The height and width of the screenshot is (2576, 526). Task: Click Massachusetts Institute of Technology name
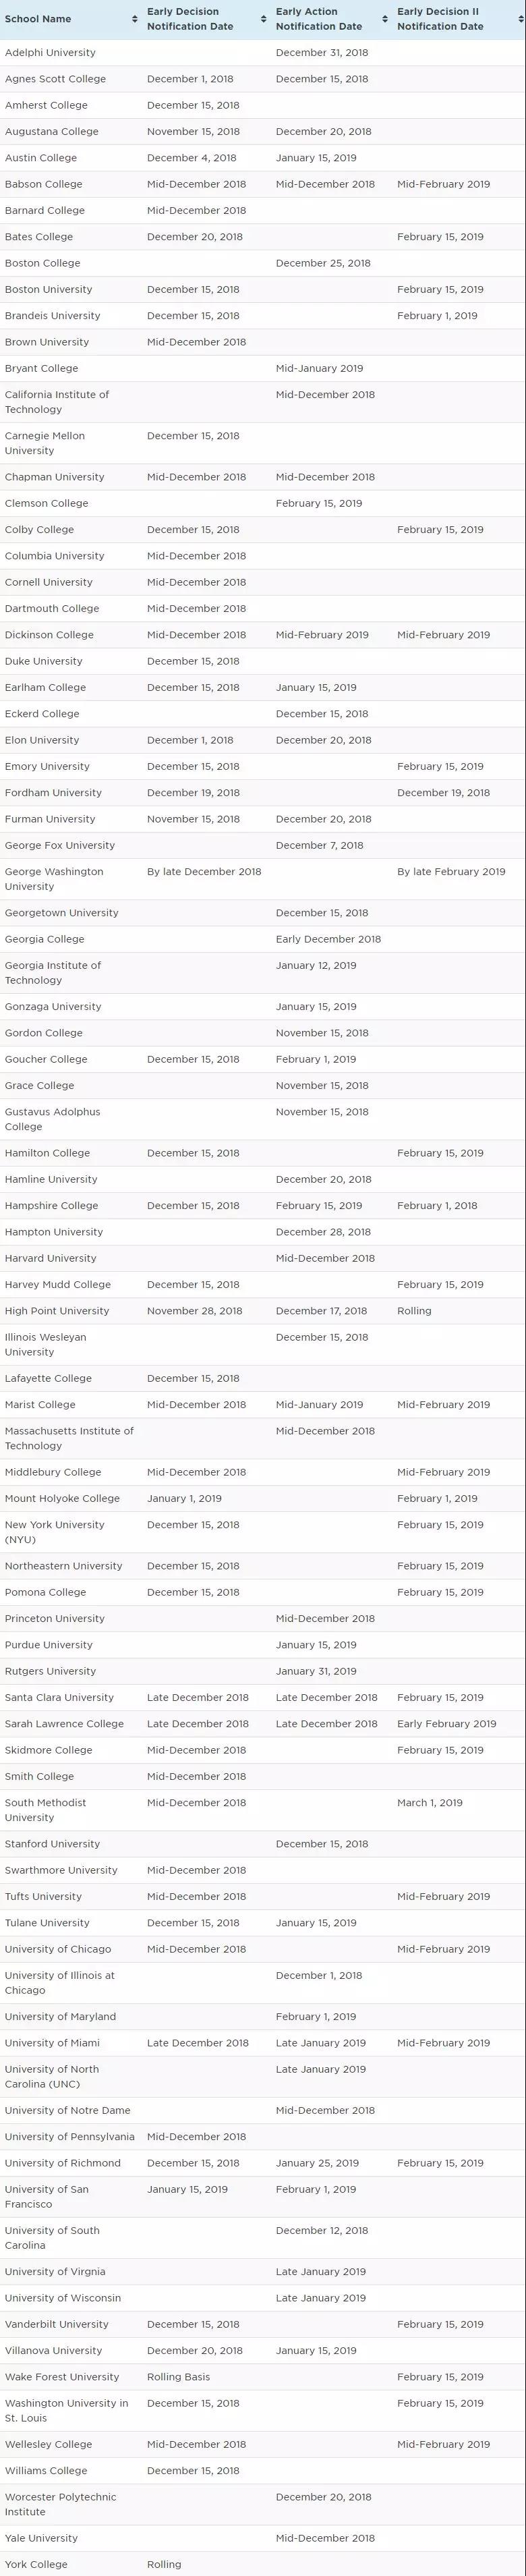coord(69,1438)
